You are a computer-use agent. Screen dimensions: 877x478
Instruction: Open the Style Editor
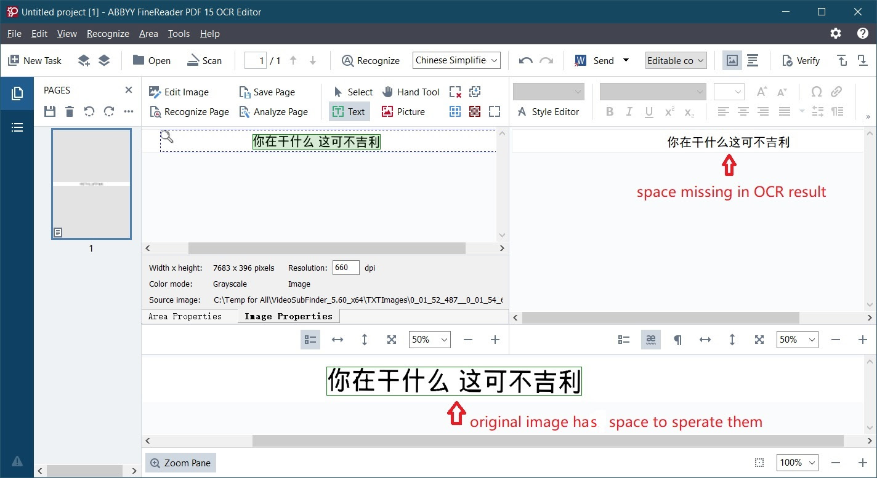pos(548,112)
